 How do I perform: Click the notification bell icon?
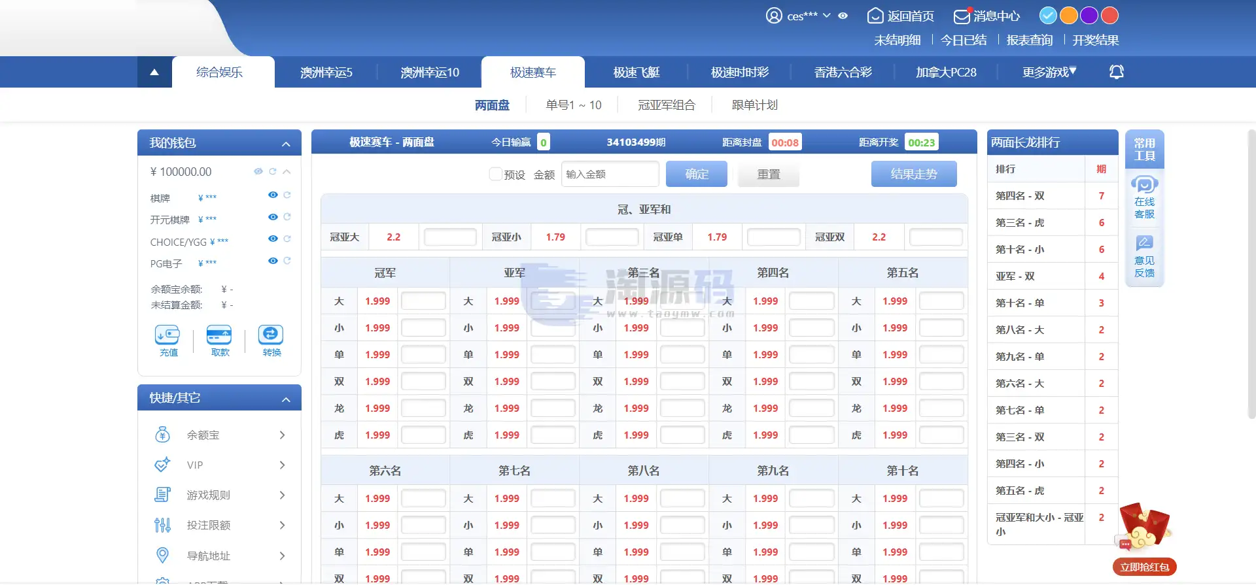1117,72
